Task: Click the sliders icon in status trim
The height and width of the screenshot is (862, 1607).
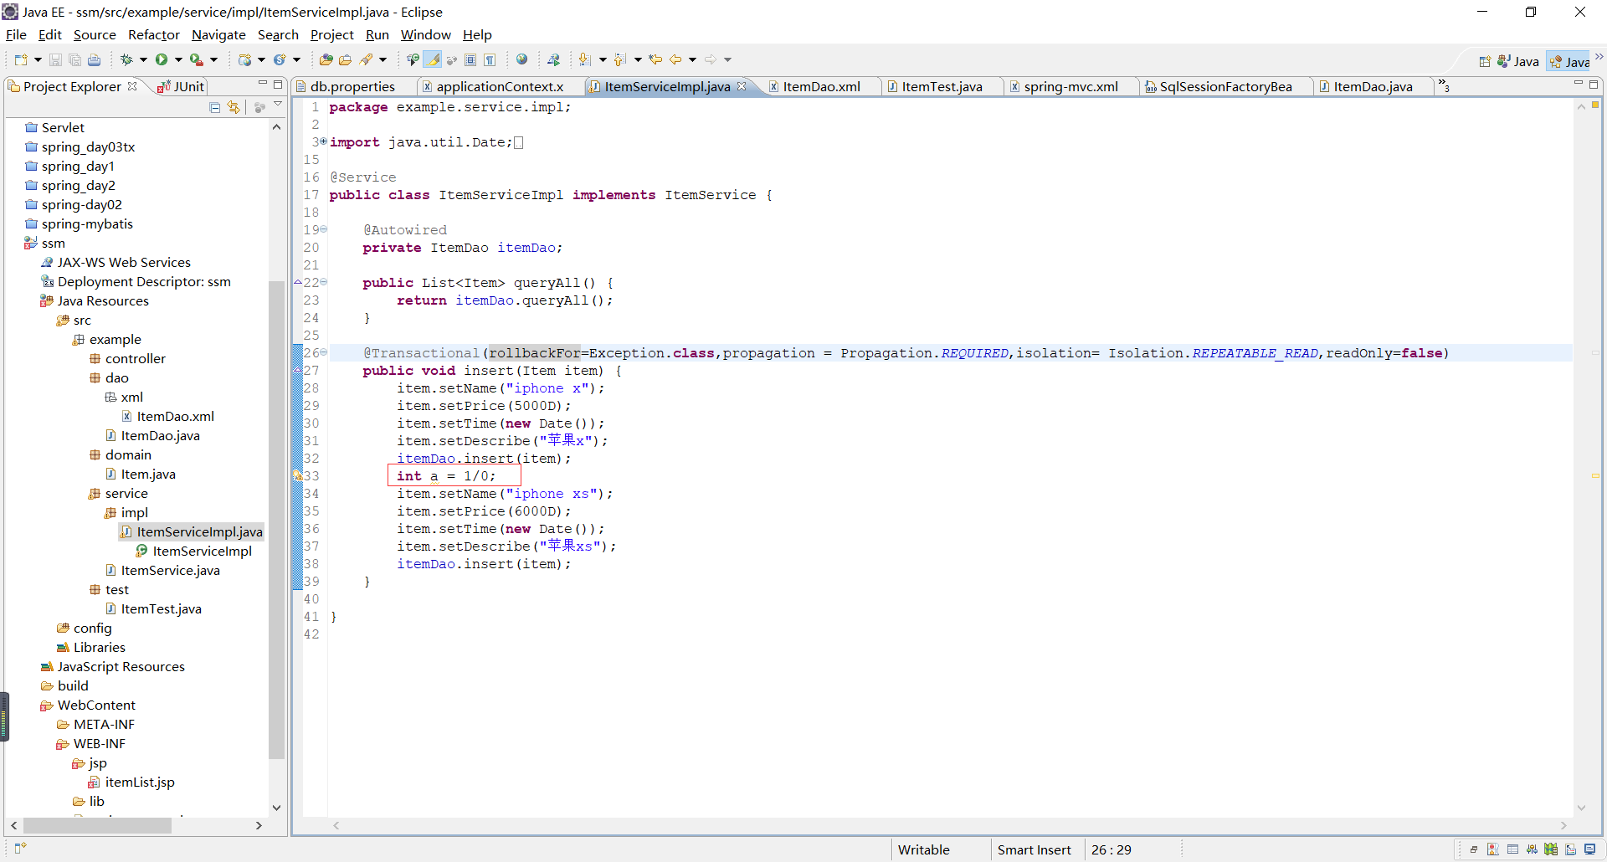Action: pos(1532,849)
